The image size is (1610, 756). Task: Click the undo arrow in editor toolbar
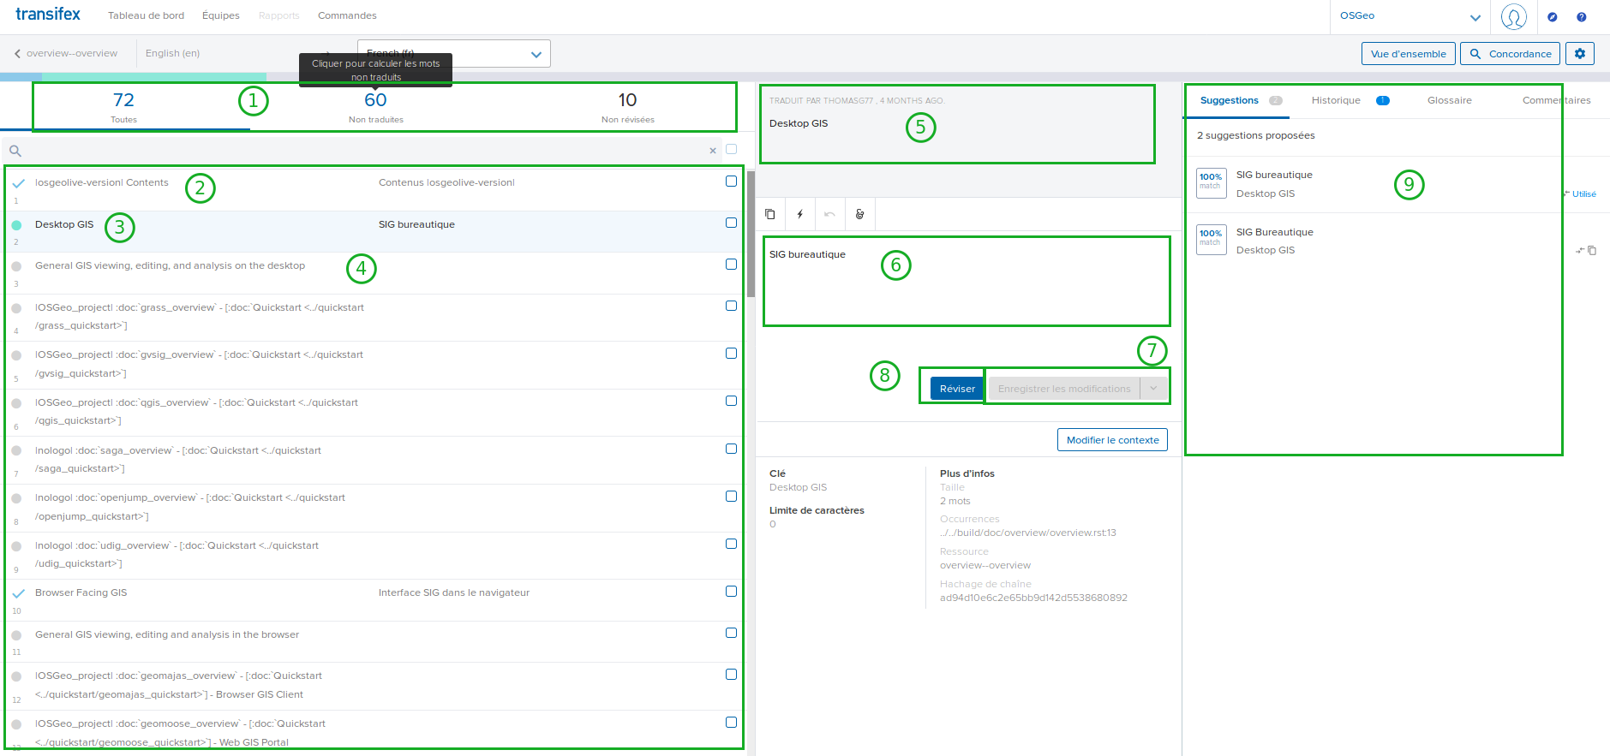829,214
